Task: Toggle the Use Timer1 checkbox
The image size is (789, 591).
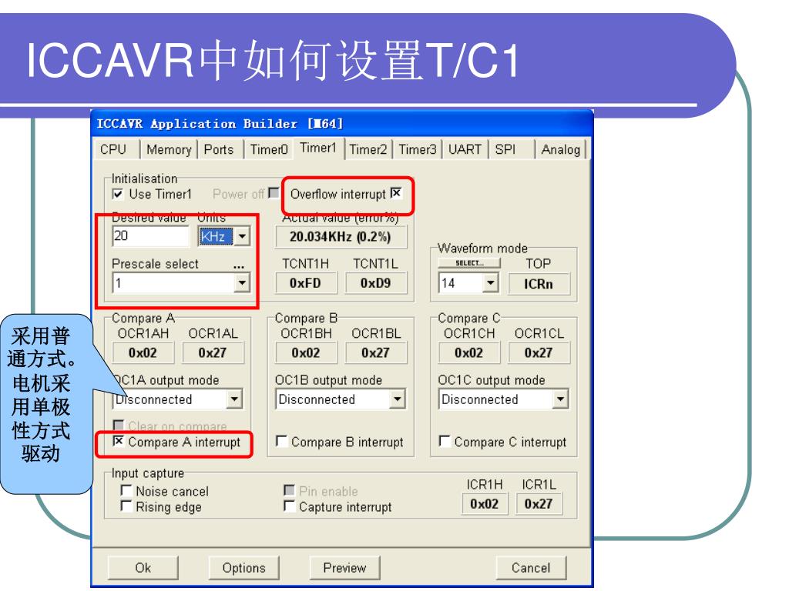Action: tap(118, 194)
